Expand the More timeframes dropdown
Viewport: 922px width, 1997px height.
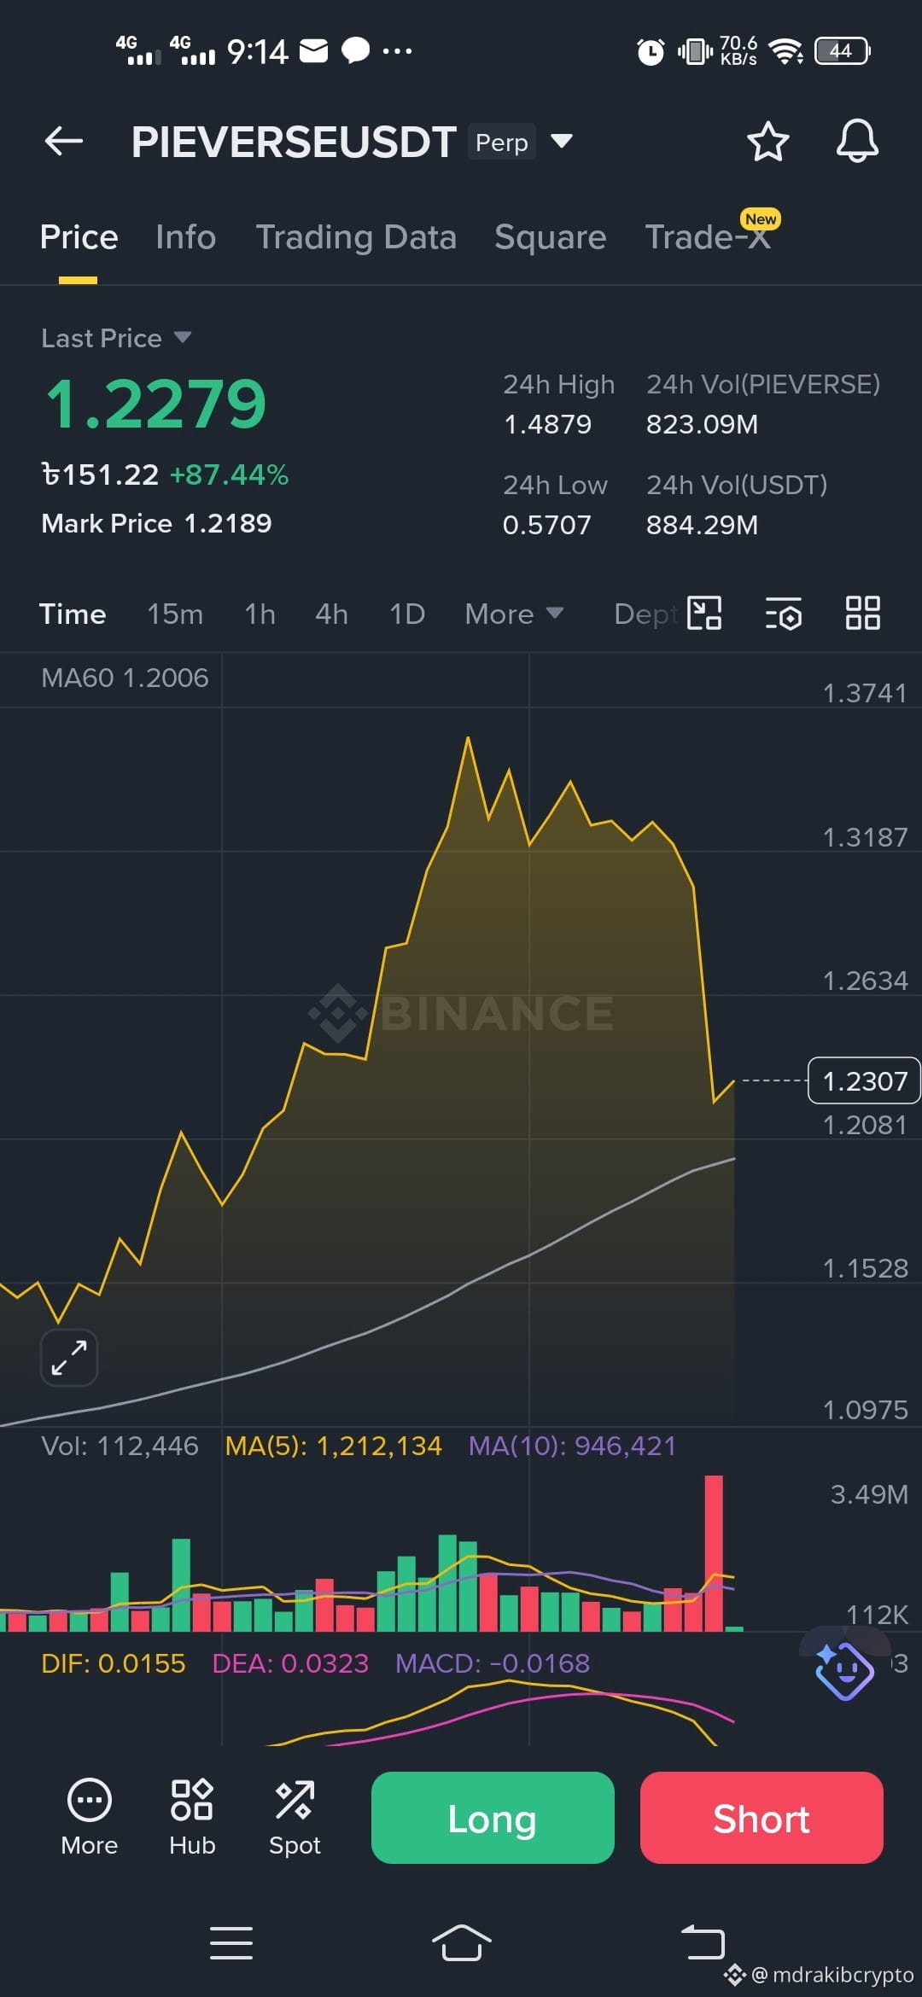pos(514,614)
